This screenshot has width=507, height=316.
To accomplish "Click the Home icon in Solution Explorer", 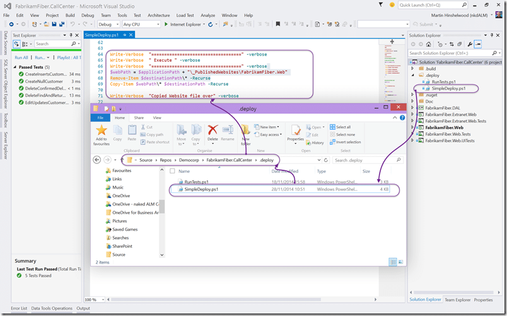I will pos(428,44).
